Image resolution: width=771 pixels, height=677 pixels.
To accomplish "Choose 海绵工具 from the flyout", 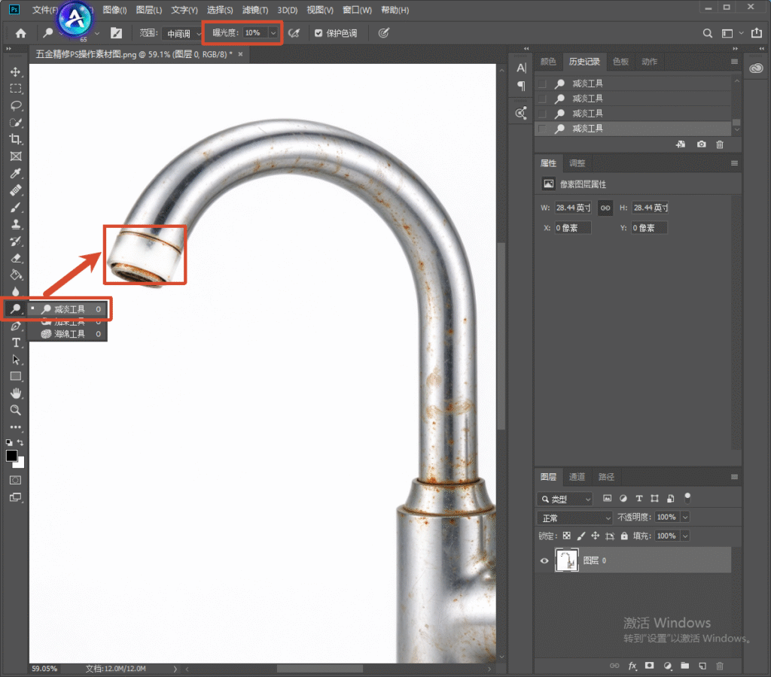I will pos(68,334).
